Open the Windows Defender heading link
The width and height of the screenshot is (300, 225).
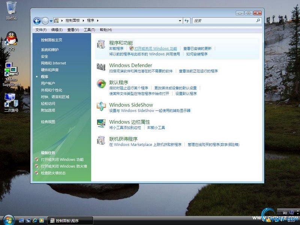[x=130, y=65]
